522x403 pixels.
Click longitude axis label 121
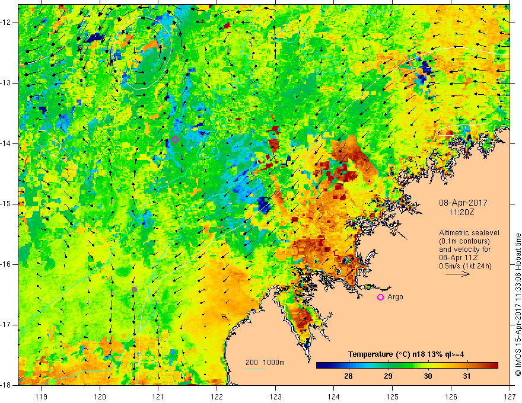click(158, 396)
